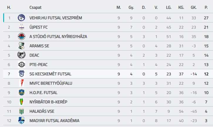Click the PTE-PEAC team logo

click(21, 65)
